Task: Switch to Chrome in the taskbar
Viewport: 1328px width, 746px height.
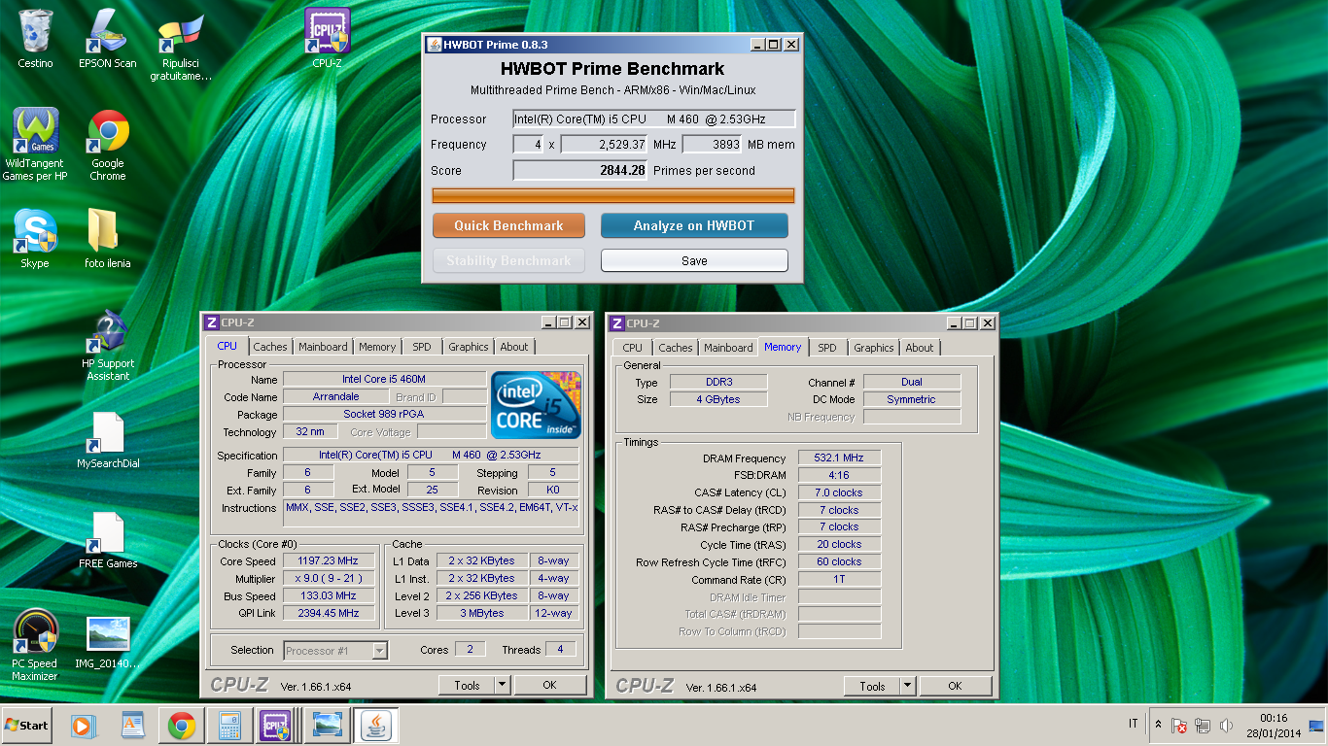Action: [181, 726]
